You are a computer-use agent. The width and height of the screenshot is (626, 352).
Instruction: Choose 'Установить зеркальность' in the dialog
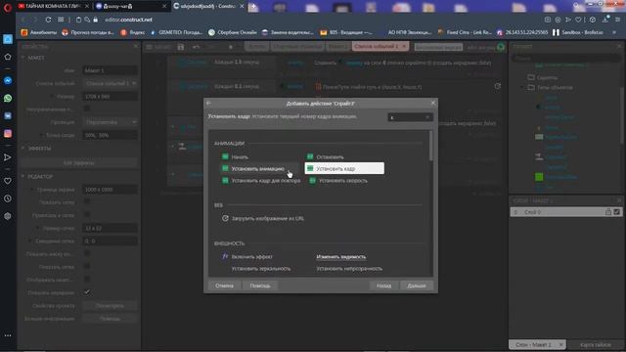click(261, 269)
